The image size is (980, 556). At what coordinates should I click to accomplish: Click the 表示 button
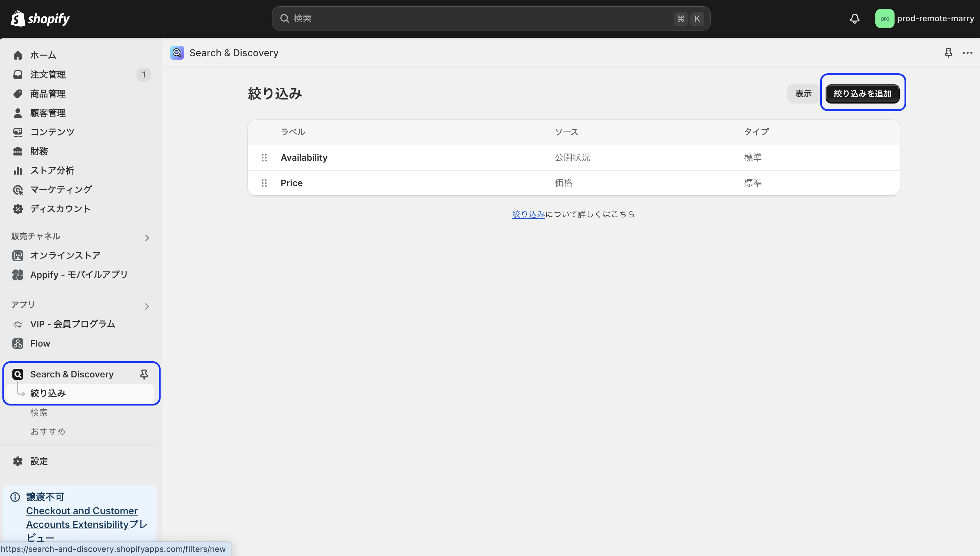(803, 94)
